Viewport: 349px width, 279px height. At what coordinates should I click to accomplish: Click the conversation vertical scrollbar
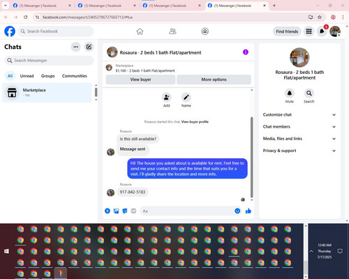point(251,157)
